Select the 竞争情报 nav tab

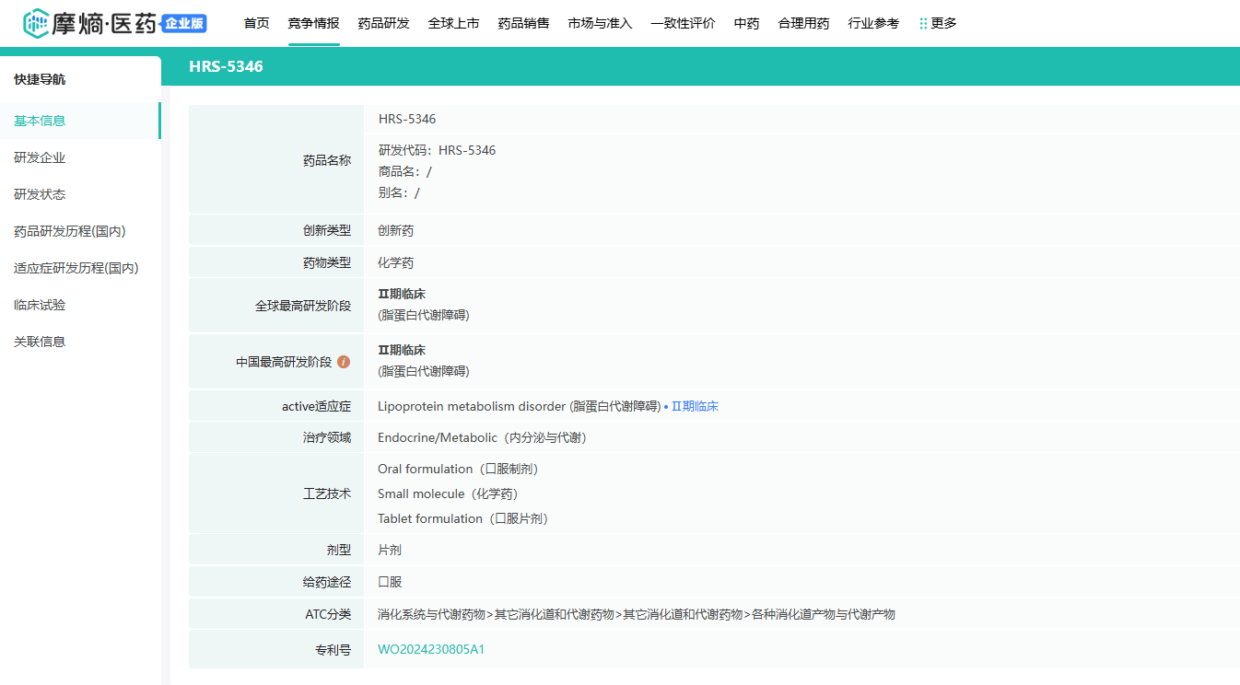[313, 23]
